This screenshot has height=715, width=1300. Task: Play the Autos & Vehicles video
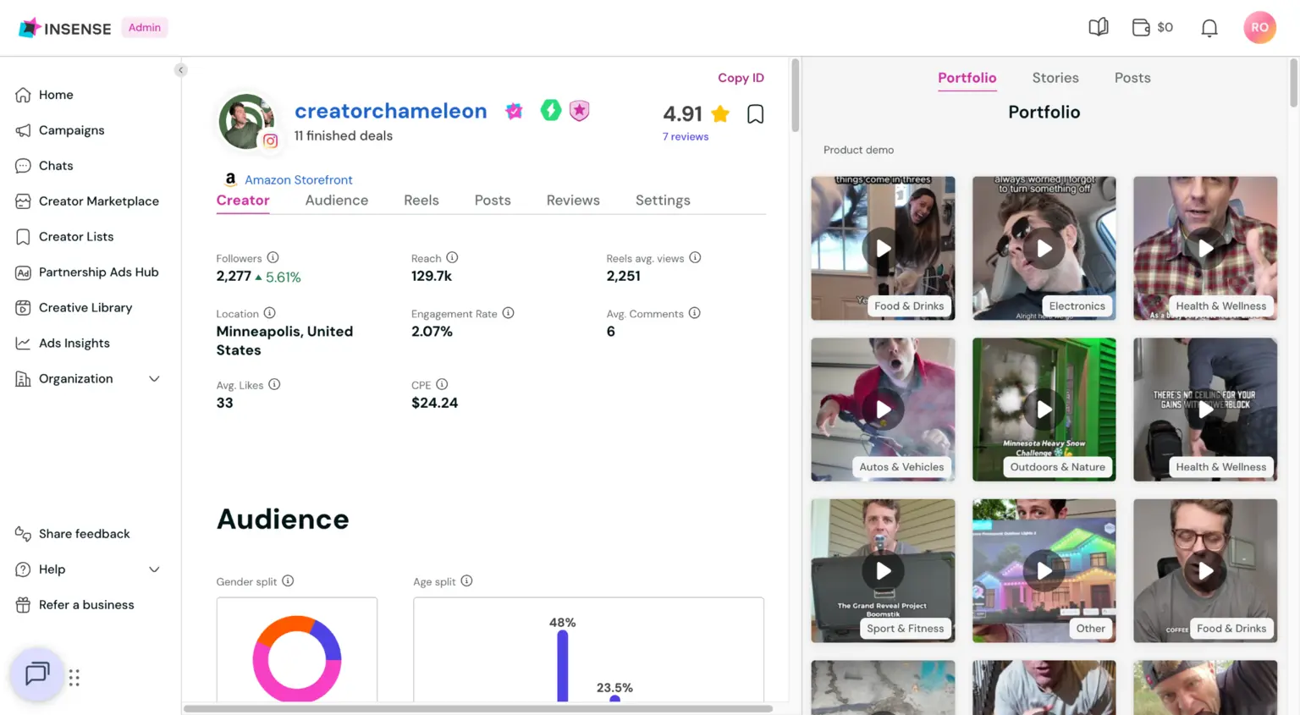[883, 410]
